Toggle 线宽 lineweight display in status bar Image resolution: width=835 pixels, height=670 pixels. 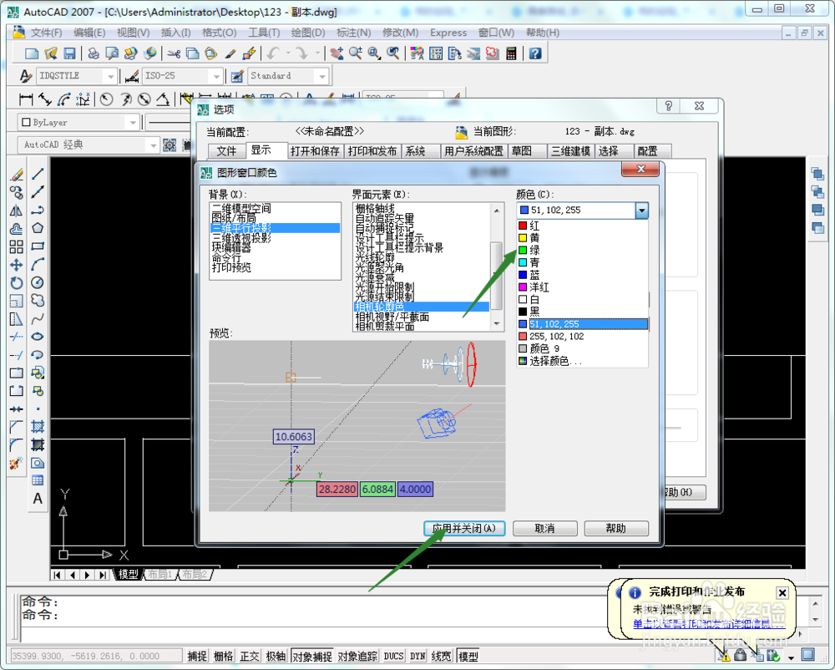[442, 656]
